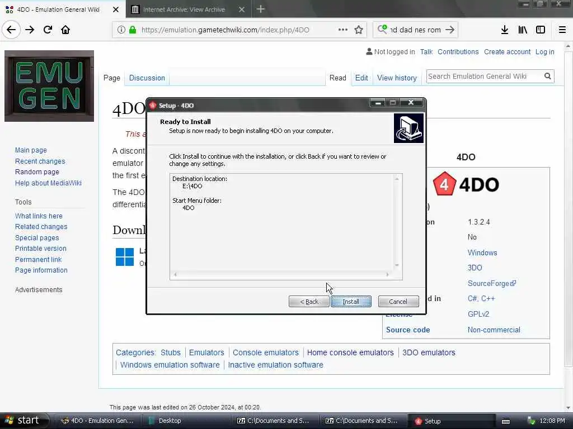This screenshot has width=573, height=429.
Task: Toggle the sidebar icon in toolbar
Action: click(x=541, y=30)
